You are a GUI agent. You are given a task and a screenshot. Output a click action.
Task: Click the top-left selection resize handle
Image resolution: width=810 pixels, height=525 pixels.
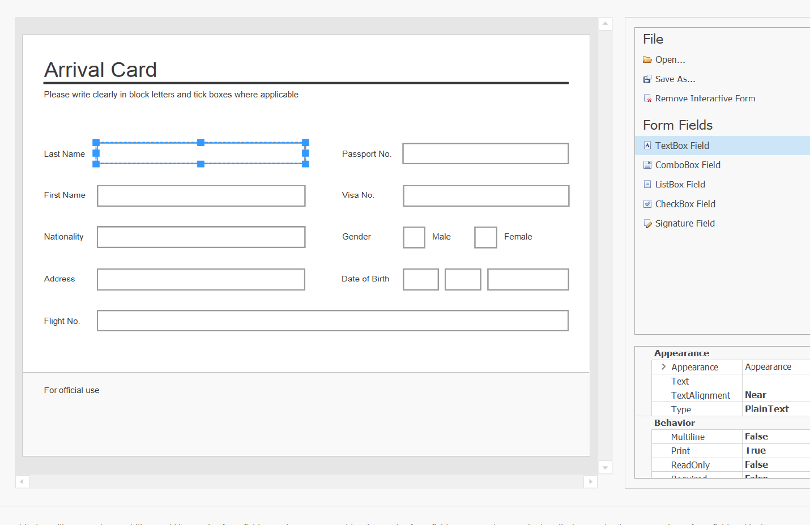point(96,143)
